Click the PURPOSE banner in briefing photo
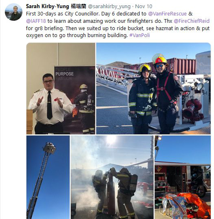Screen dimensions: 214x219 click(x=64, y=74)
